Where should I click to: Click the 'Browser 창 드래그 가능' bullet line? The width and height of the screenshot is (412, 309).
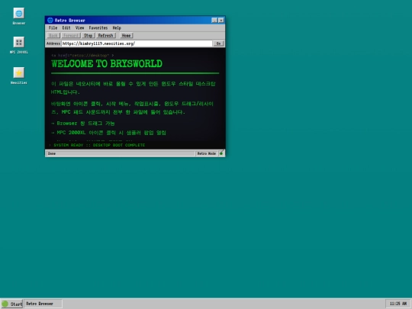pyautogui.click(x=83, y=124)
